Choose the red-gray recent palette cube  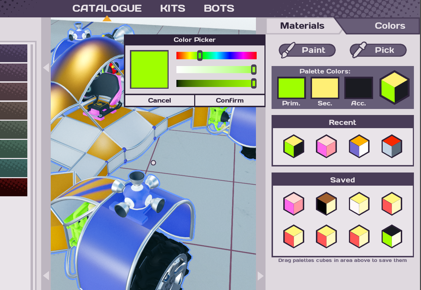pyautogui.click(x=392, y=146)
